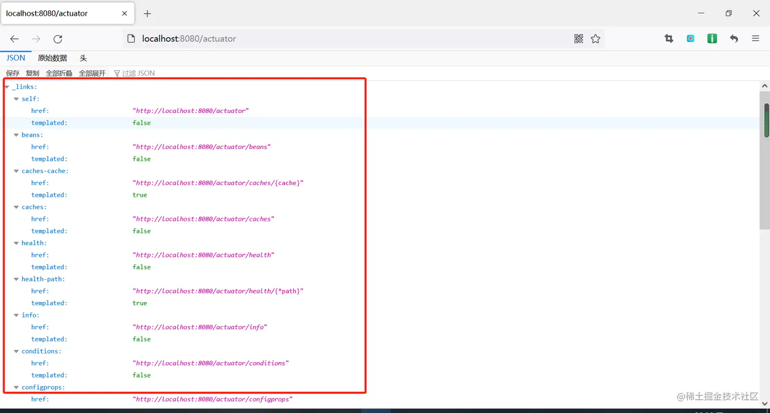
Task: Click the undo arrow toolbar icon
Action: click(734, 39)
